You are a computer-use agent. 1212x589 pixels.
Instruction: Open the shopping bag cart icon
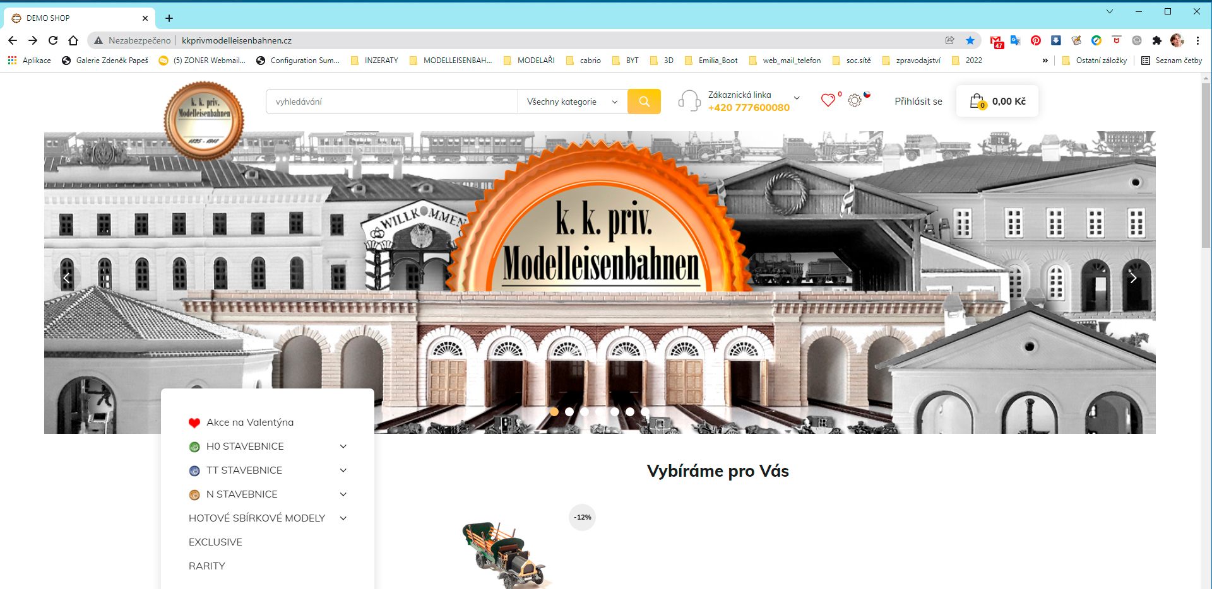tap(977, 101)
